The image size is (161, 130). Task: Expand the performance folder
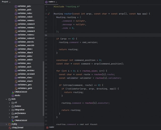(9, 113)
